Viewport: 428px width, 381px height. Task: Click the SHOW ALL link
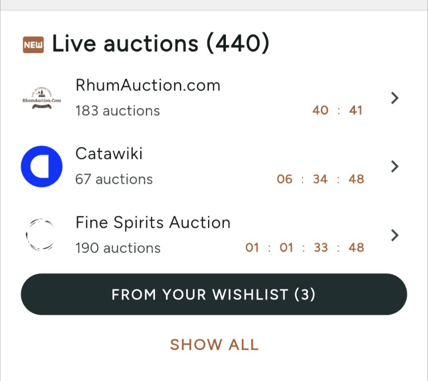tap(214, 344)
